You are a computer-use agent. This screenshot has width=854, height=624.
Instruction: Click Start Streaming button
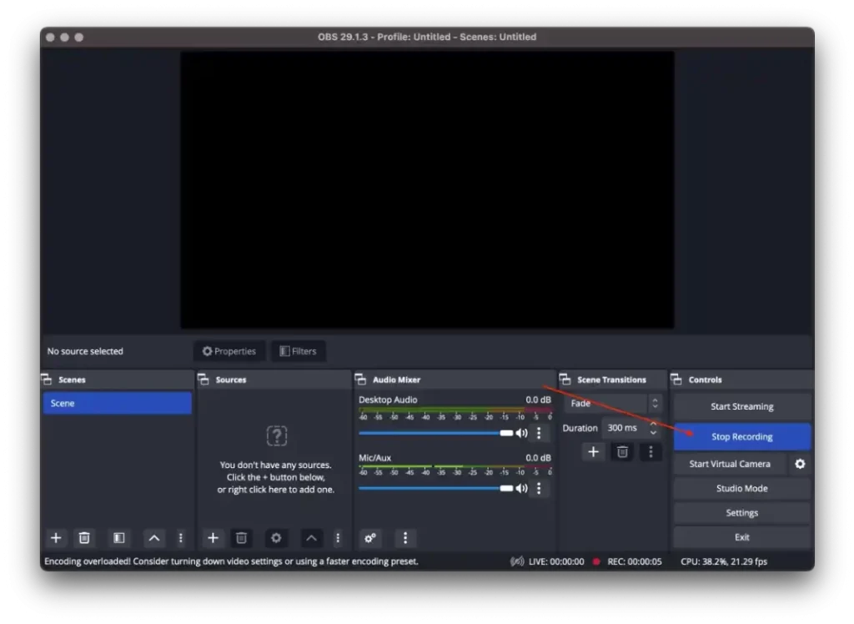click(741, 406)
